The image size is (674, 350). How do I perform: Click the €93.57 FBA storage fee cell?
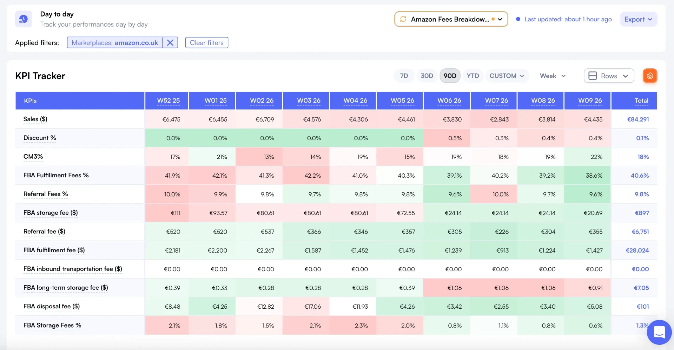212,213
